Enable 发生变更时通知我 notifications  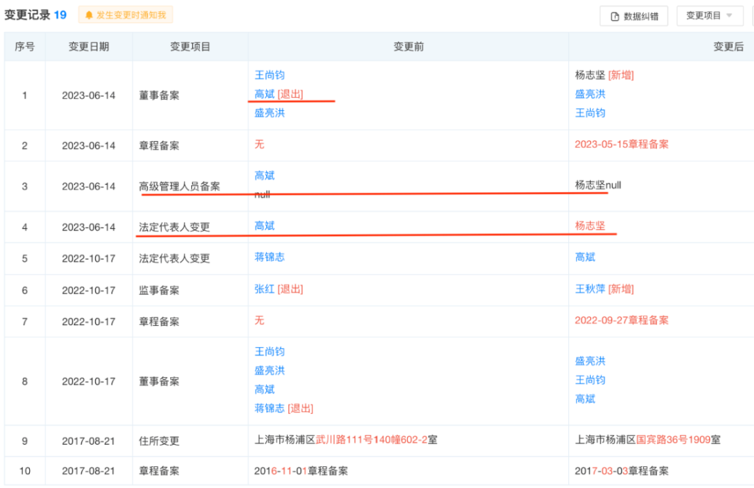pyautogui.click(x=125, y=14)
